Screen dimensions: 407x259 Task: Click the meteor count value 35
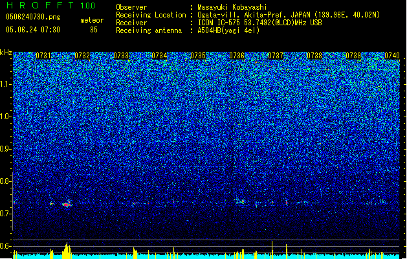pyautogui.click(x=94, y=30)
